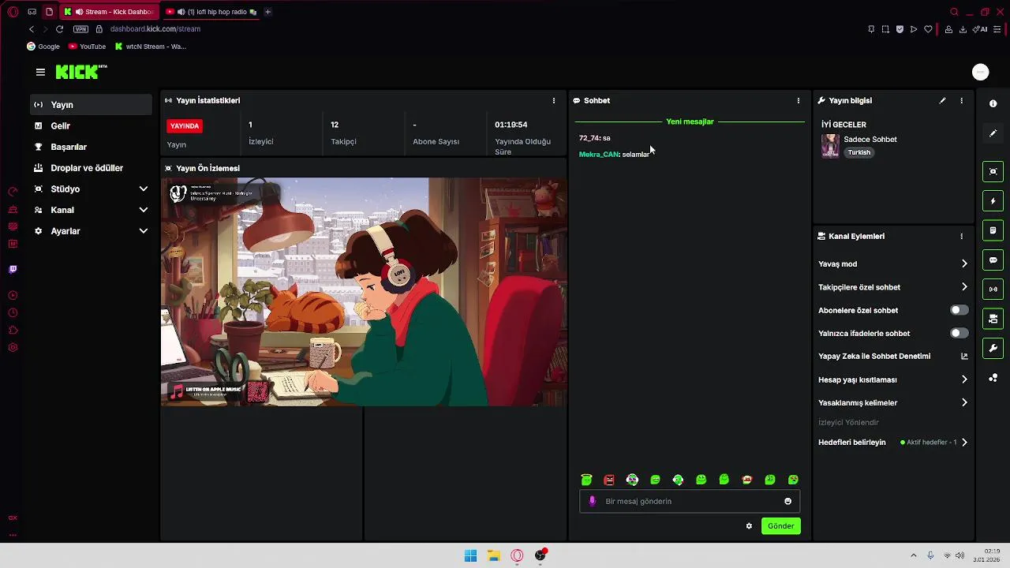This screenshot has width=1010, height=568.
Task: Click the purple microphone icon in chat box
Action: 592,501
